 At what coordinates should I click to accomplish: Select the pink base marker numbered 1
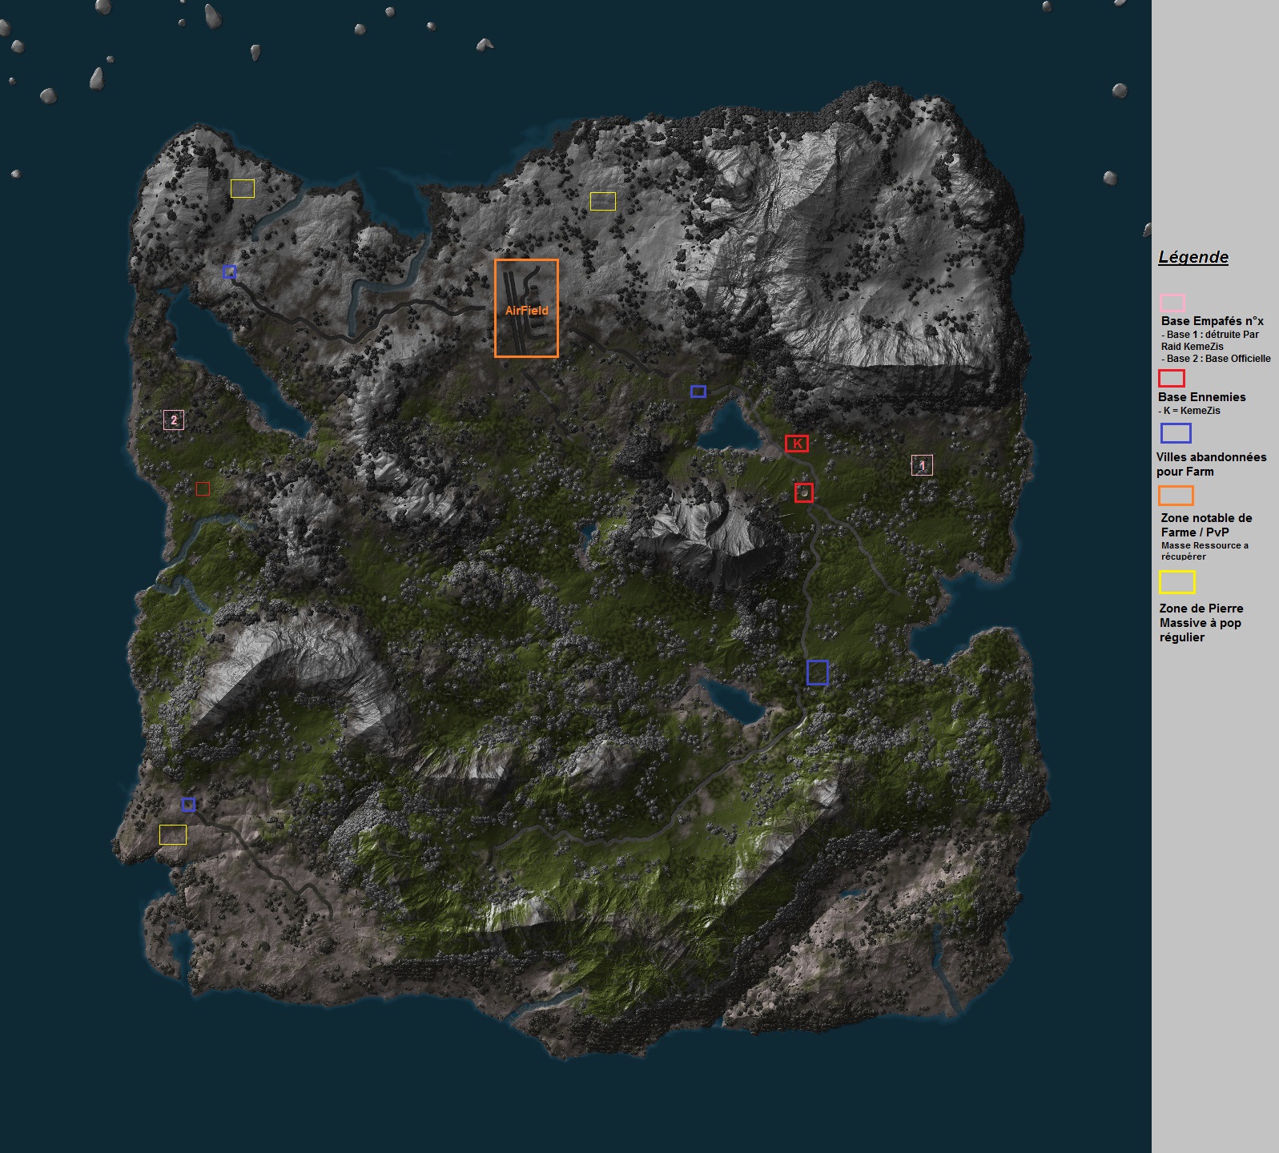click(x=922, y=465)
